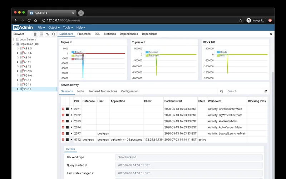Screen dimensions: 286x179
Task: Bookmark page with star icon
Action: (241, 20)
